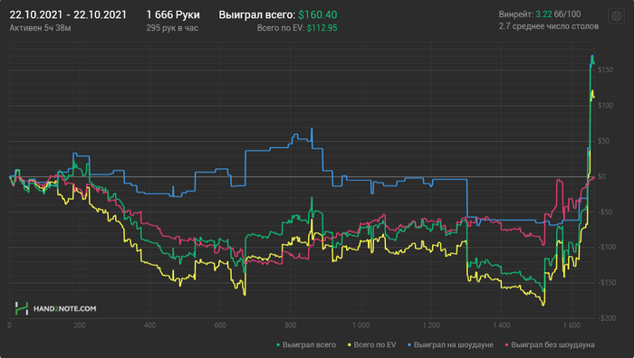Click the 800 x-axis tick label

[x=291, y=325]
